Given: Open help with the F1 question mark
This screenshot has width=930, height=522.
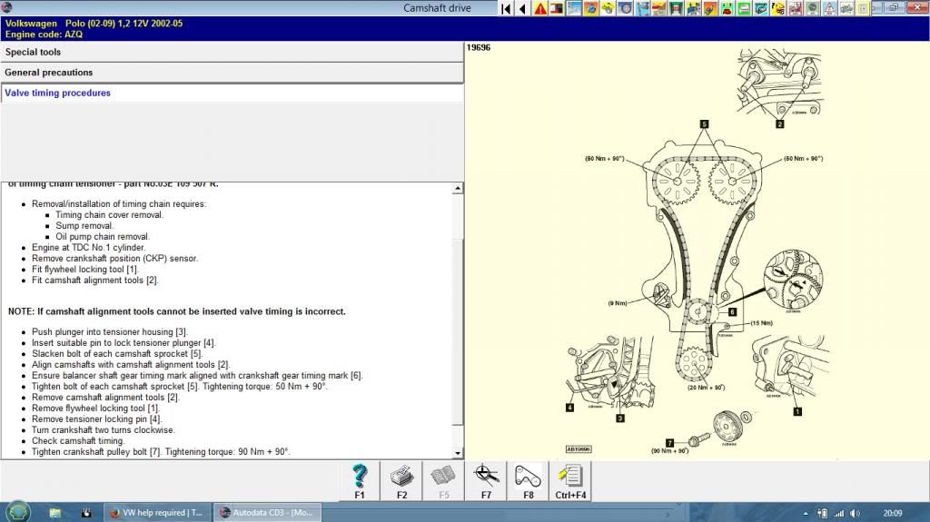Looking at the screenshot, I should point(360,480).
